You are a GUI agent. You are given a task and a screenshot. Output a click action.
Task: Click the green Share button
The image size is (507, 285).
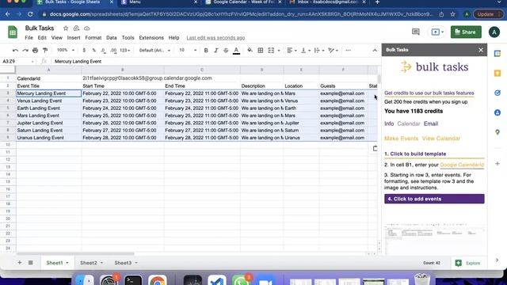click(466, 32)
